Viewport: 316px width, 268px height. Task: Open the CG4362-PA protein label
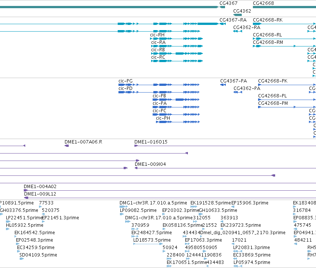point(247,88)
